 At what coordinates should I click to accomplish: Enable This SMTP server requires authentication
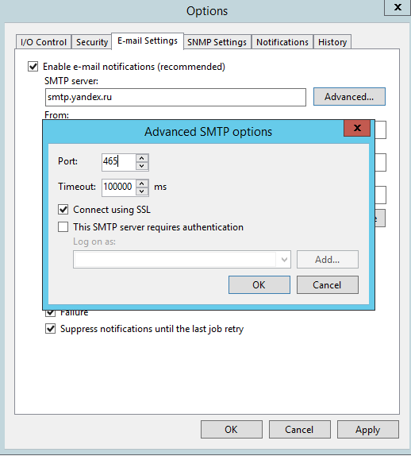(x=63, y=227)
